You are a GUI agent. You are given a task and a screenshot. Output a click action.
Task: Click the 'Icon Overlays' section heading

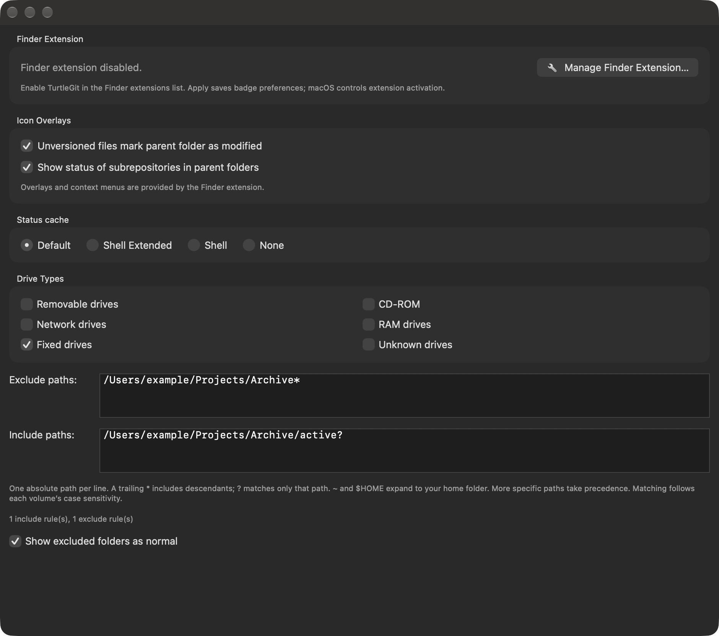tap(44, 120)
